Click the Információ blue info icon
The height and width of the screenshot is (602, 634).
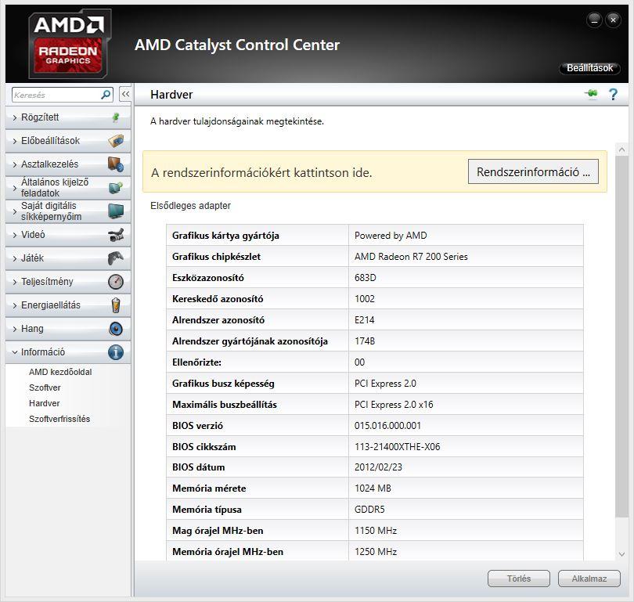pos(116,351)
